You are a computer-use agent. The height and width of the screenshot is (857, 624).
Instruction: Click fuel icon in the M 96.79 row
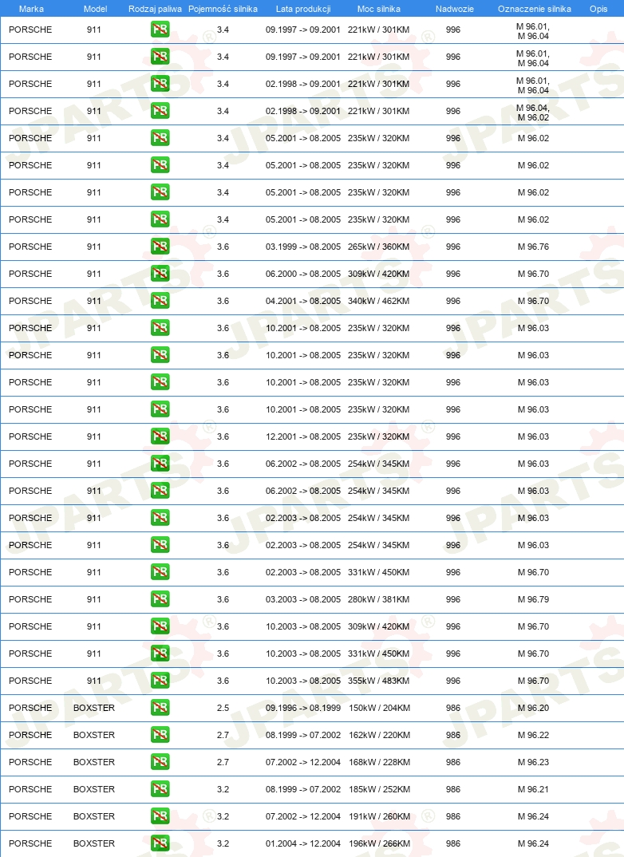point(160,599)
